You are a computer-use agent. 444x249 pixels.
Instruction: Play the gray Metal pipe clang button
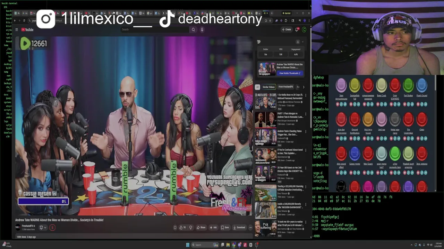(x=395, y=119)
